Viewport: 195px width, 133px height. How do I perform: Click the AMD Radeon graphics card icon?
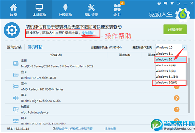pos(16,86)
